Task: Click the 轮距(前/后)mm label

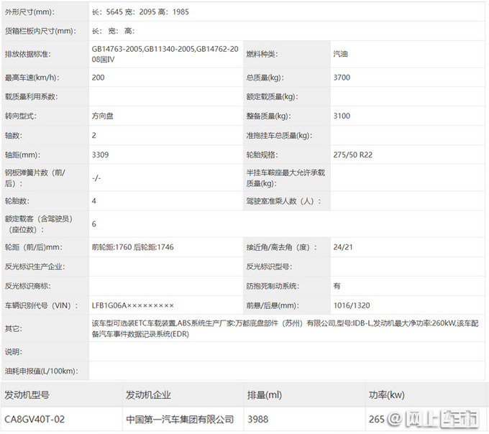Action: tap(33, 247)
